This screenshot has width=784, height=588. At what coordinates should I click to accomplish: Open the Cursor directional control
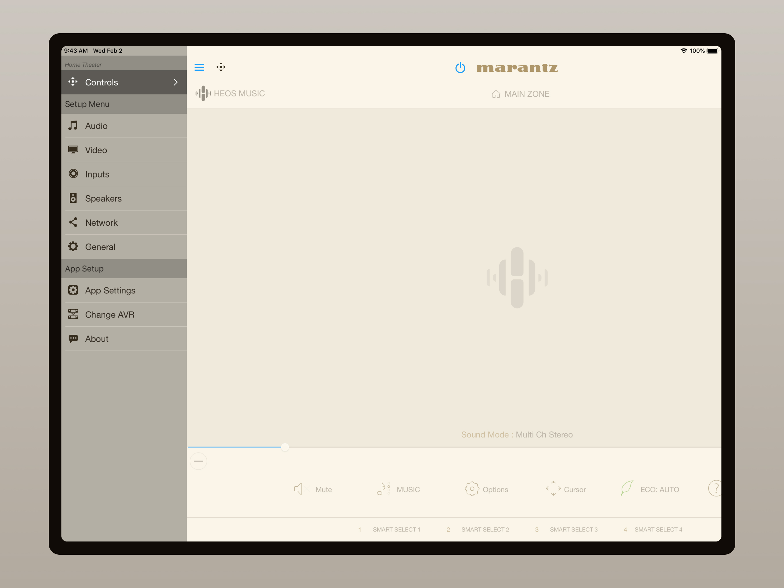pyautogui.click(x=553, y=488)
